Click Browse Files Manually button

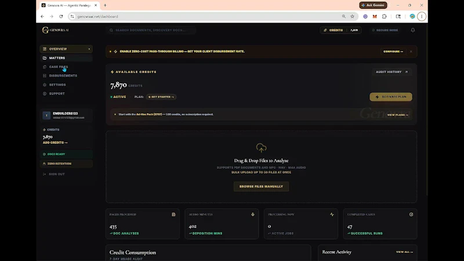[261, 186]
